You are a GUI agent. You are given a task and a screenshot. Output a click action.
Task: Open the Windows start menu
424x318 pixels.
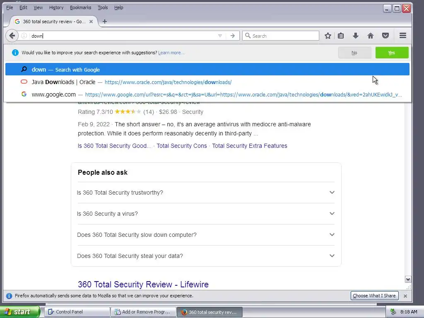click(19, 312)
